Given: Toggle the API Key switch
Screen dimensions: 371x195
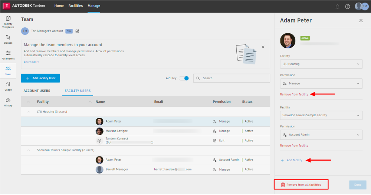Looking at the screenshot, I should point(184,78).
